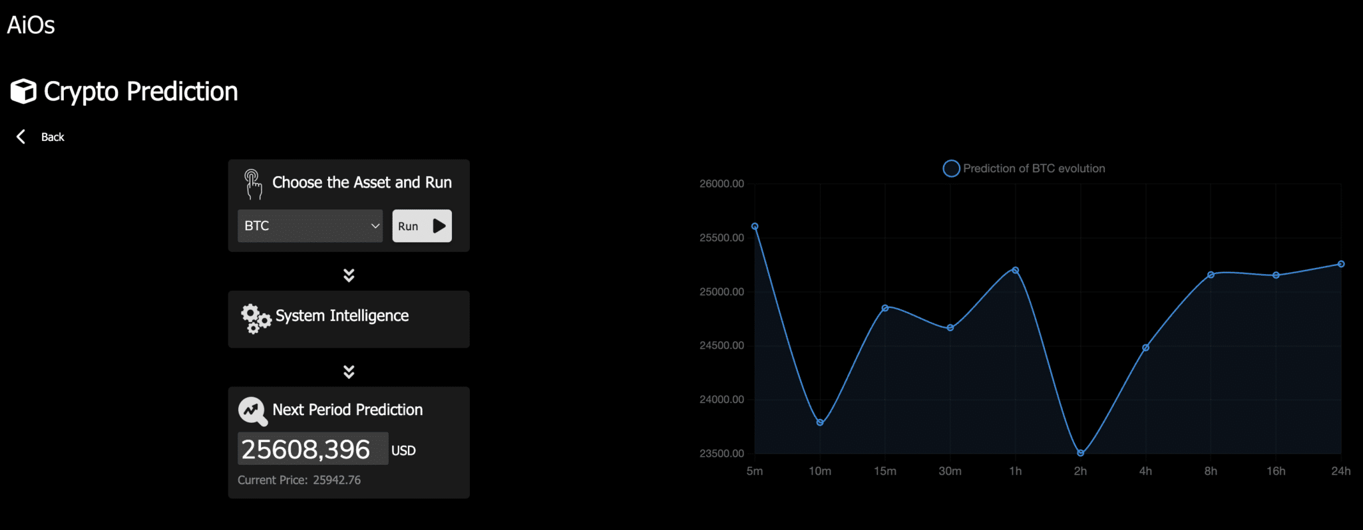Go back using the Back link
The image size is (1363, 530).
[x=53, y=137]
